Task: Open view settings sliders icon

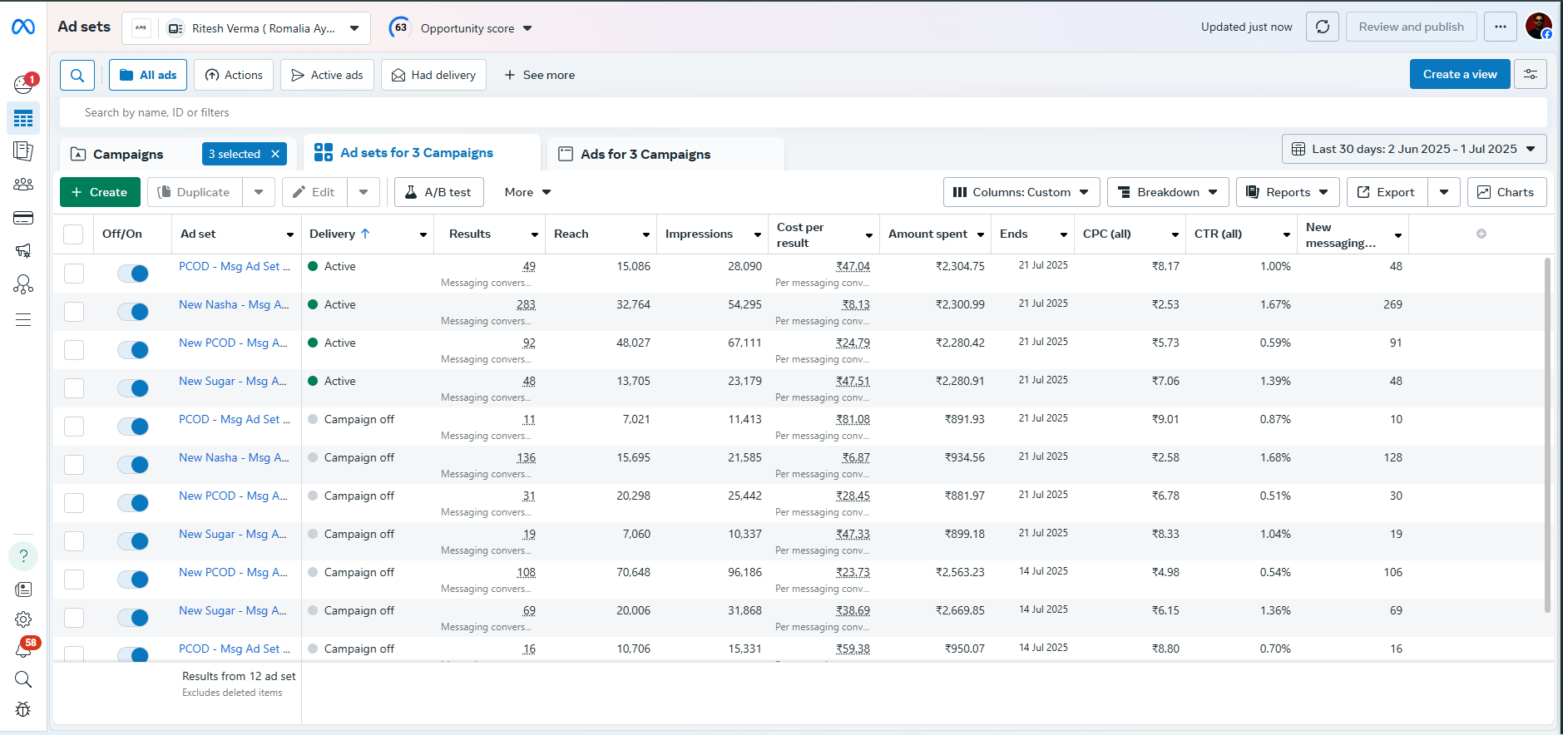Action: click(1530, 75)
